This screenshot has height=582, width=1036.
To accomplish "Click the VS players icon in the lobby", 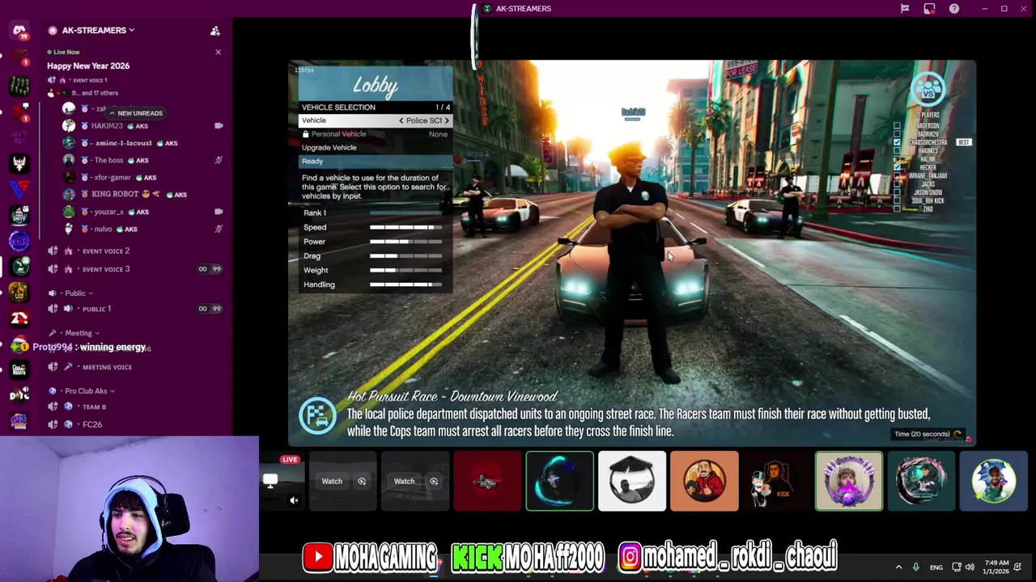I will point(928,89).
